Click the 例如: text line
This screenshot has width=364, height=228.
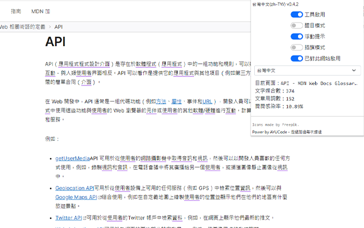(x=52, y=139)
